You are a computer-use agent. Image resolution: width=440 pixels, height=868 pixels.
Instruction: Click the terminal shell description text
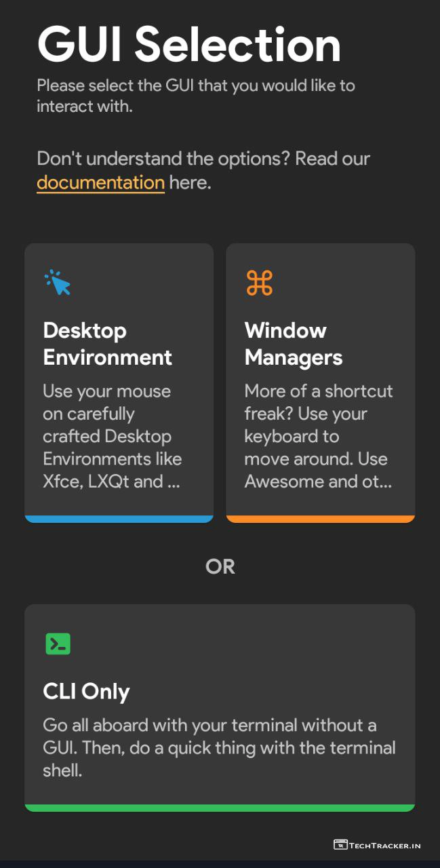click(219, 747)
